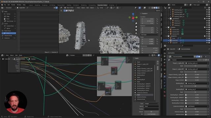This screenshot has height=118, width=211.
Task: Toggle the spreadsheet filter icon
Action: click(x=56, y=8)
